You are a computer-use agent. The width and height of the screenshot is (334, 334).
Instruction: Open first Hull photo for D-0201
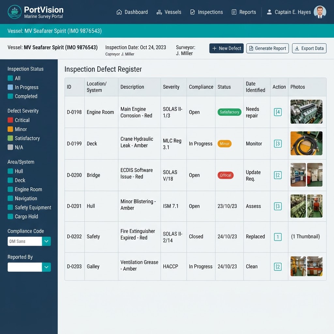point(298,206)
